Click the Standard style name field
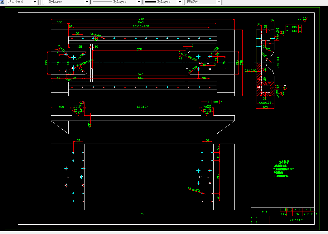This screenshot has width=328, height=234. point(19,2)
